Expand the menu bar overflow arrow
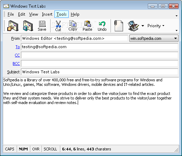Screen dimensions: 182x156 (176, 16)
